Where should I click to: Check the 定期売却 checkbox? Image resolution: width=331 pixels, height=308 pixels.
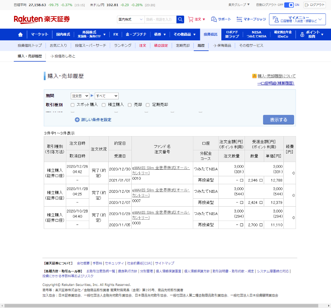coord(148,105)
